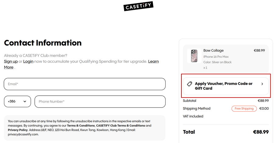Open the Learn More link
The height and width of the screenshot is (143, 274).
(153, 61)
